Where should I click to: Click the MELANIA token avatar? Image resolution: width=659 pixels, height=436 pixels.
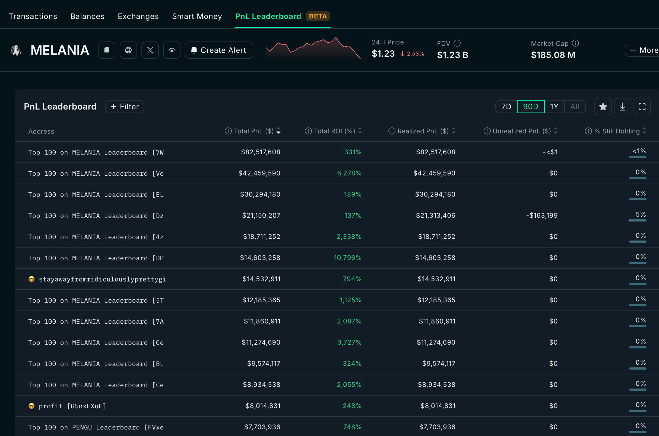pos(16,50)
